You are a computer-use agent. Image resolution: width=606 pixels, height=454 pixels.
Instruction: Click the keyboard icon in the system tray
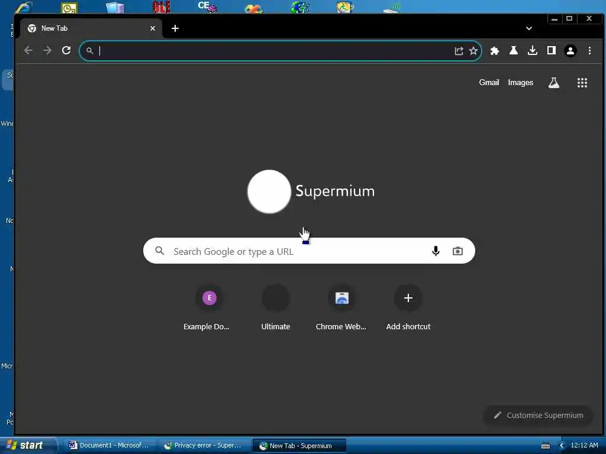546,446
